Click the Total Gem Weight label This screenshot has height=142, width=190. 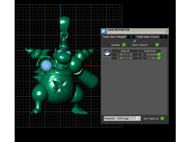(x=114, y=37)
